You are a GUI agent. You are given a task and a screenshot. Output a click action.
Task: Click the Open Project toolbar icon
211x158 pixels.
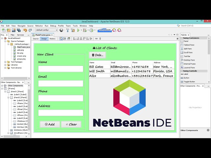coord(14,30)
